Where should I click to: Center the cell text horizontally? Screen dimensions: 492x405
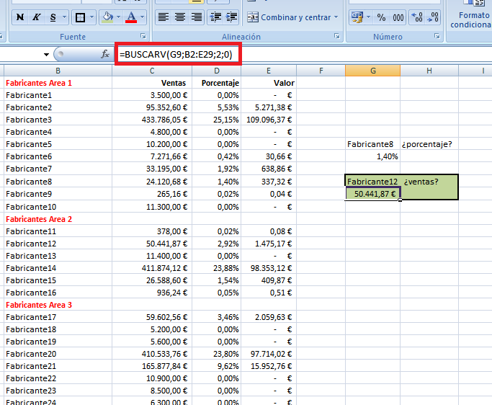click(x=179, y=17)
